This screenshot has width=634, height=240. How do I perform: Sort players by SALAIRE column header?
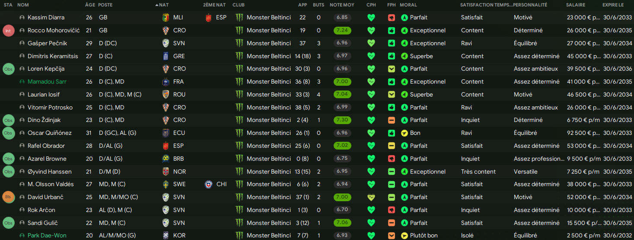pos(576,5)
